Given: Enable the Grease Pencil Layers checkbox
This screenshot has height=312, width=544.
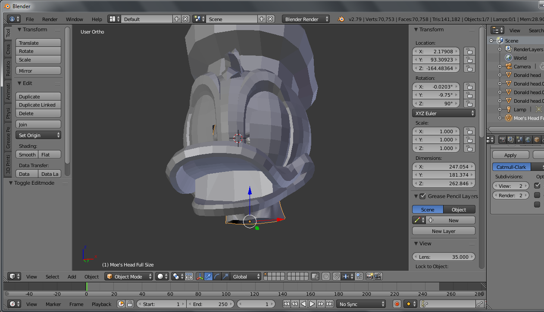Looking at the screenshot, I should (423, 196).
